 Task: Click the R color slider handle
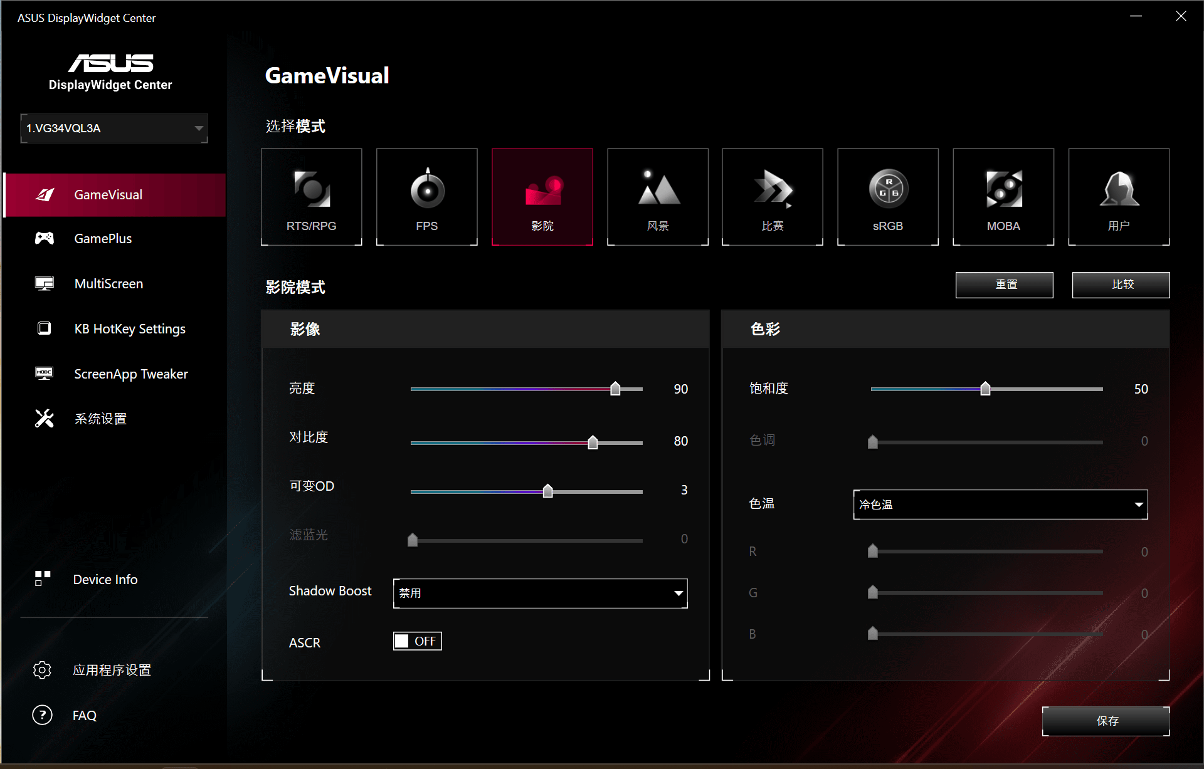(873, 551)
